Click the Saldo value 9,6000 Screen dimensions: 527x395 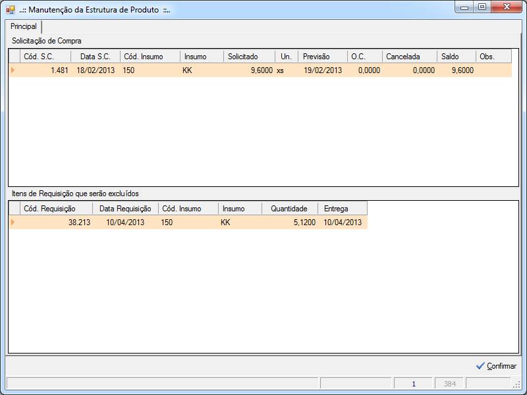(457, 70)
